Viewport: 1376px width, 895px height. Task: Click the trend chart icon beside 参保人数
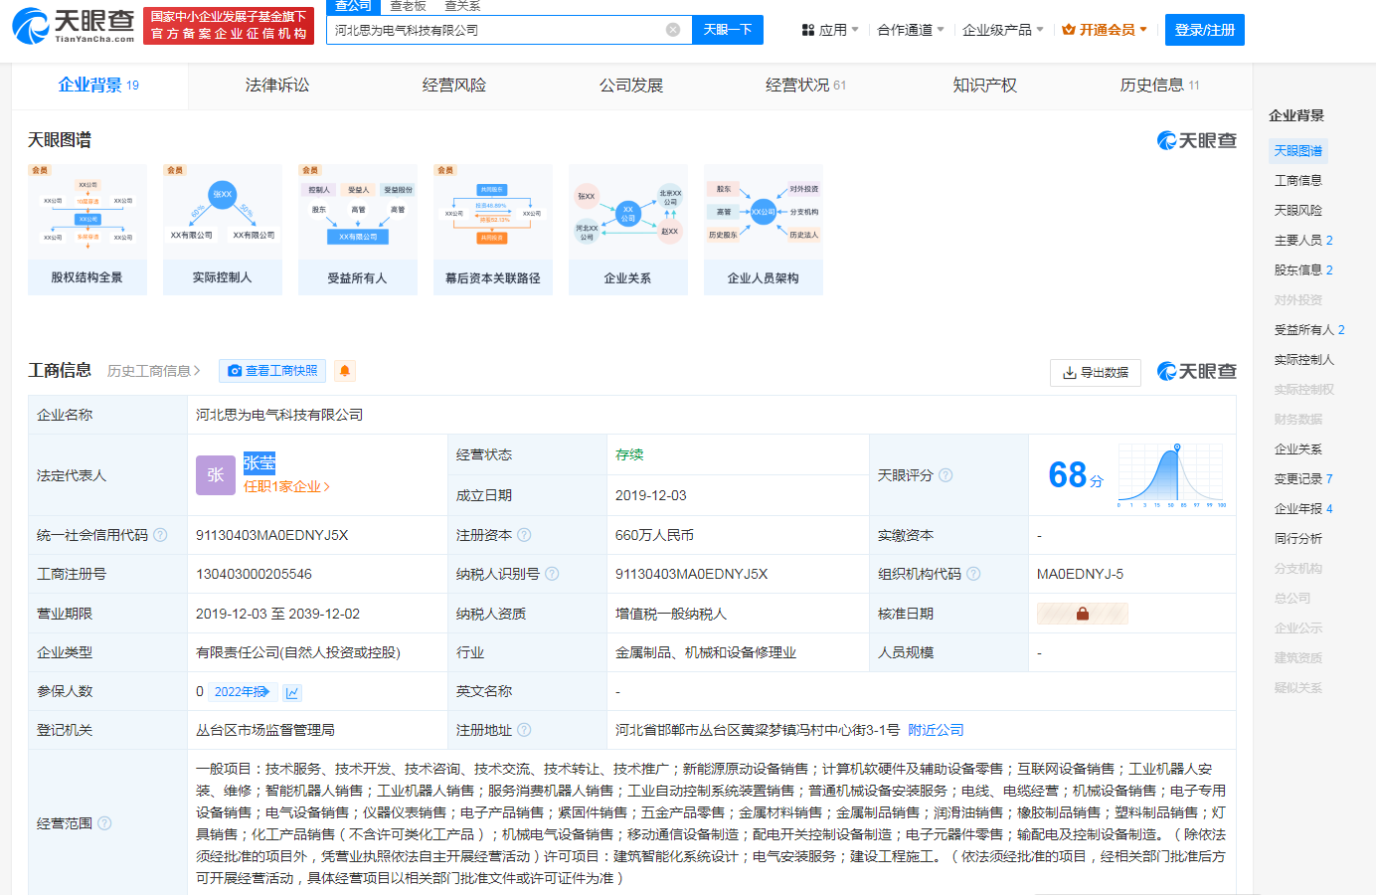292,692
